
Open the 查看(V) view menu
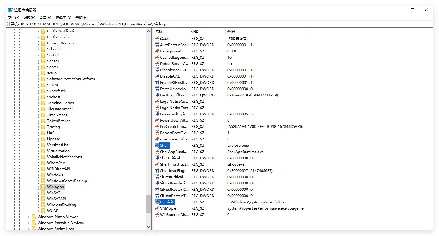45,18
